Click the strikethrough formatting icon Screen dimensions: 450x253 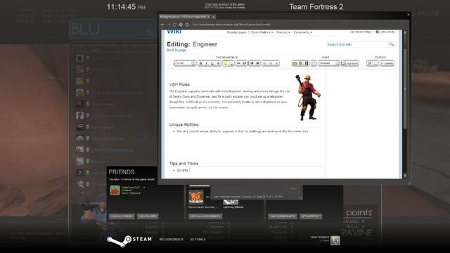tap(219, 63)
